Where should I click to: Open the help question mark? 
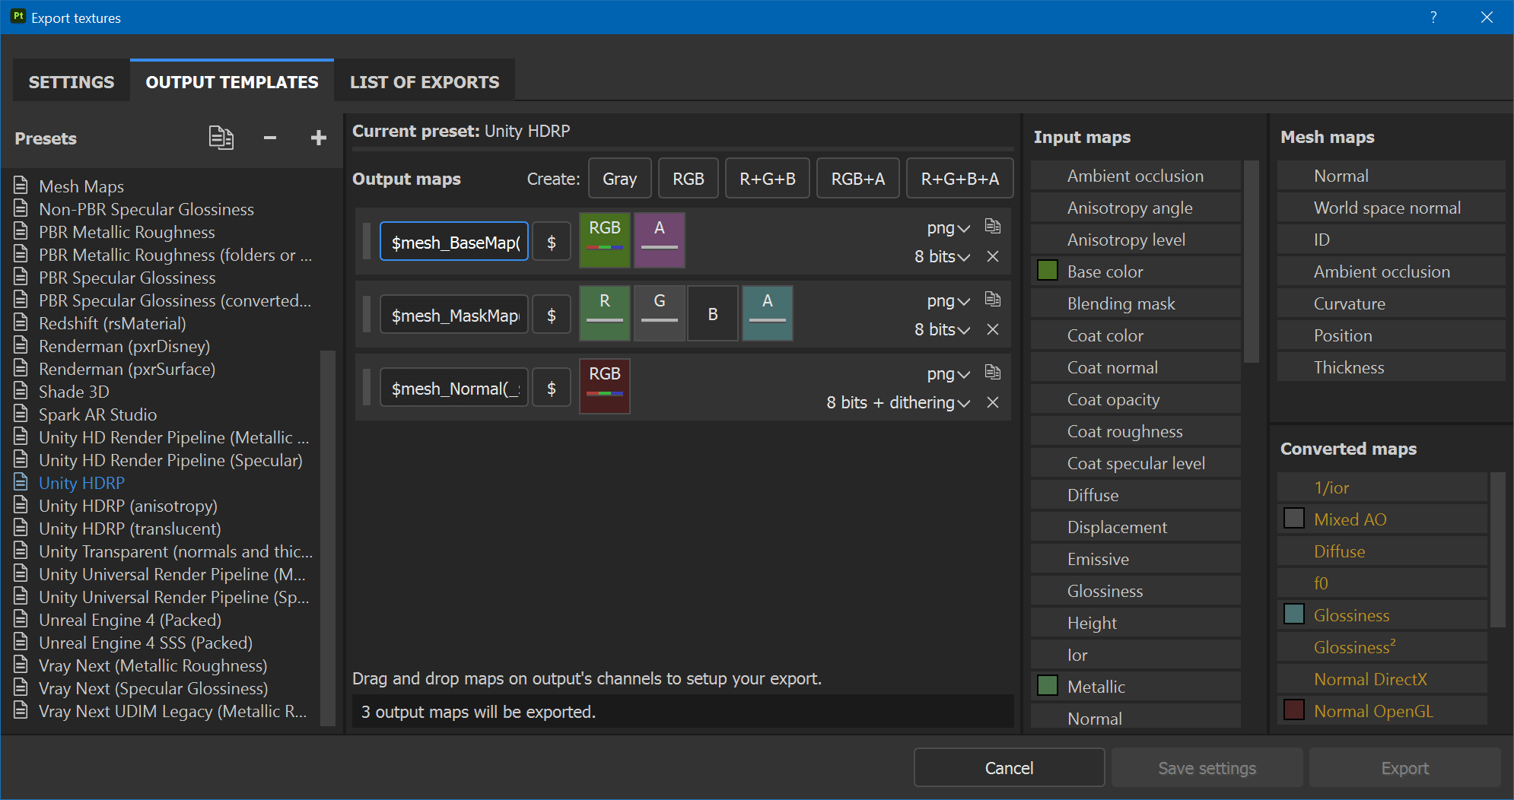click(x=1433, y=17)
